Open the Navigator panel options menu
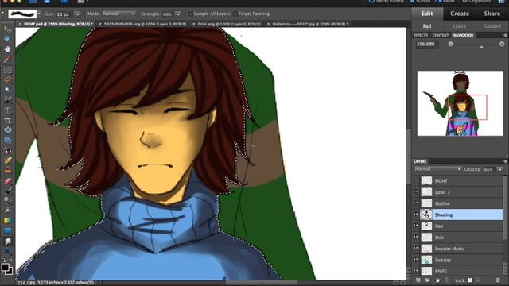The width and height of the screenshot is (509, 286). tap(504, 35)
